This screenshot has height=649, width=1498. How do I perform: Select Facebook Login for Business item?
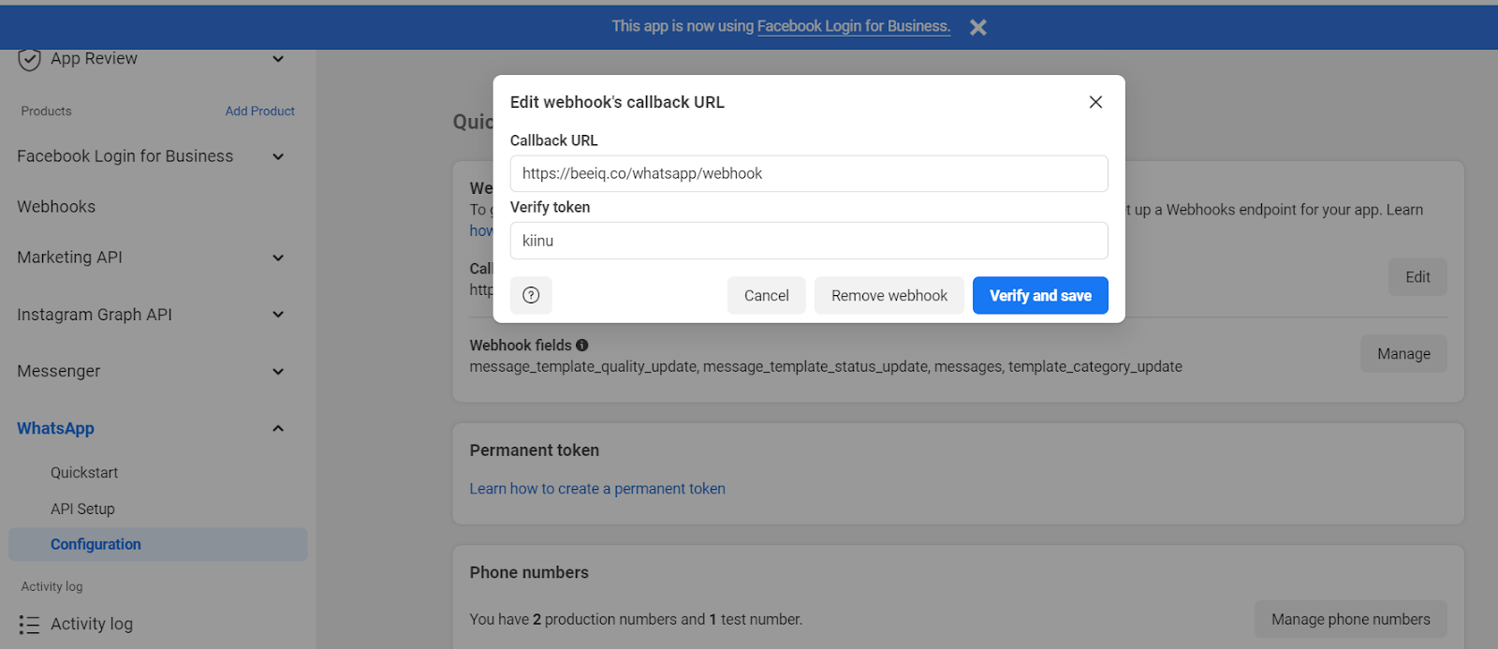125,156
